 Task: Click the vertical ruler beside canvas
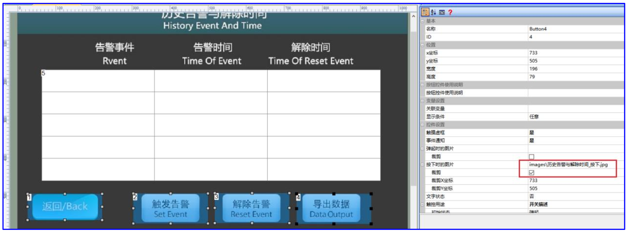pyautogui.click(x=6, y=120)
